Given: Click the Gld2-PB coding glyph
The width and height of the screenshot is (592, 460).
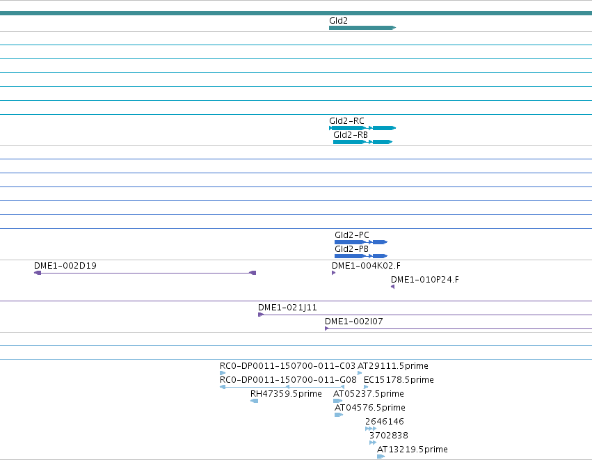Looking at the screenshot, I should click(361, 256).
